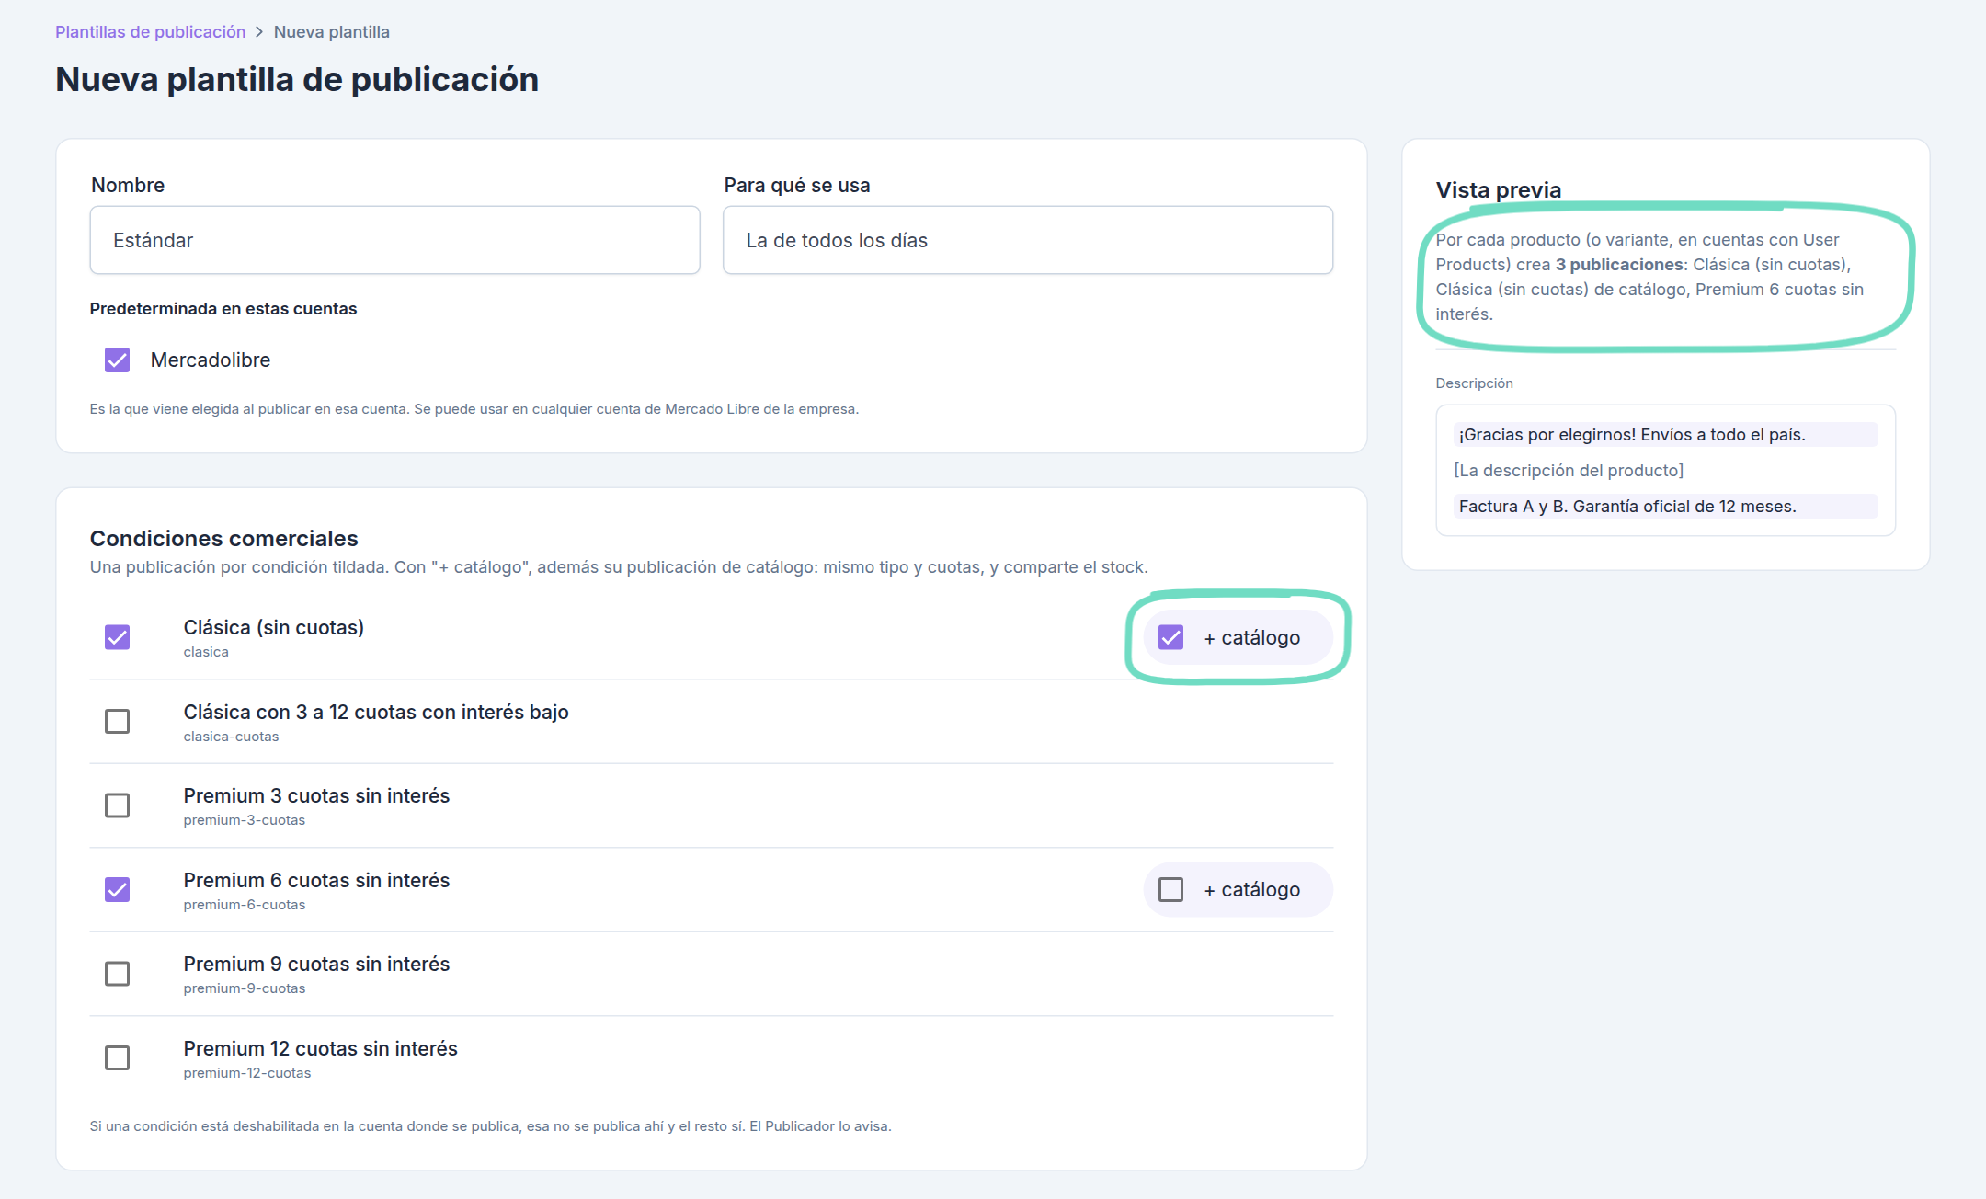
Task: Uncheck the Mercadolibre account checkbox
Action: pos(117,360)
